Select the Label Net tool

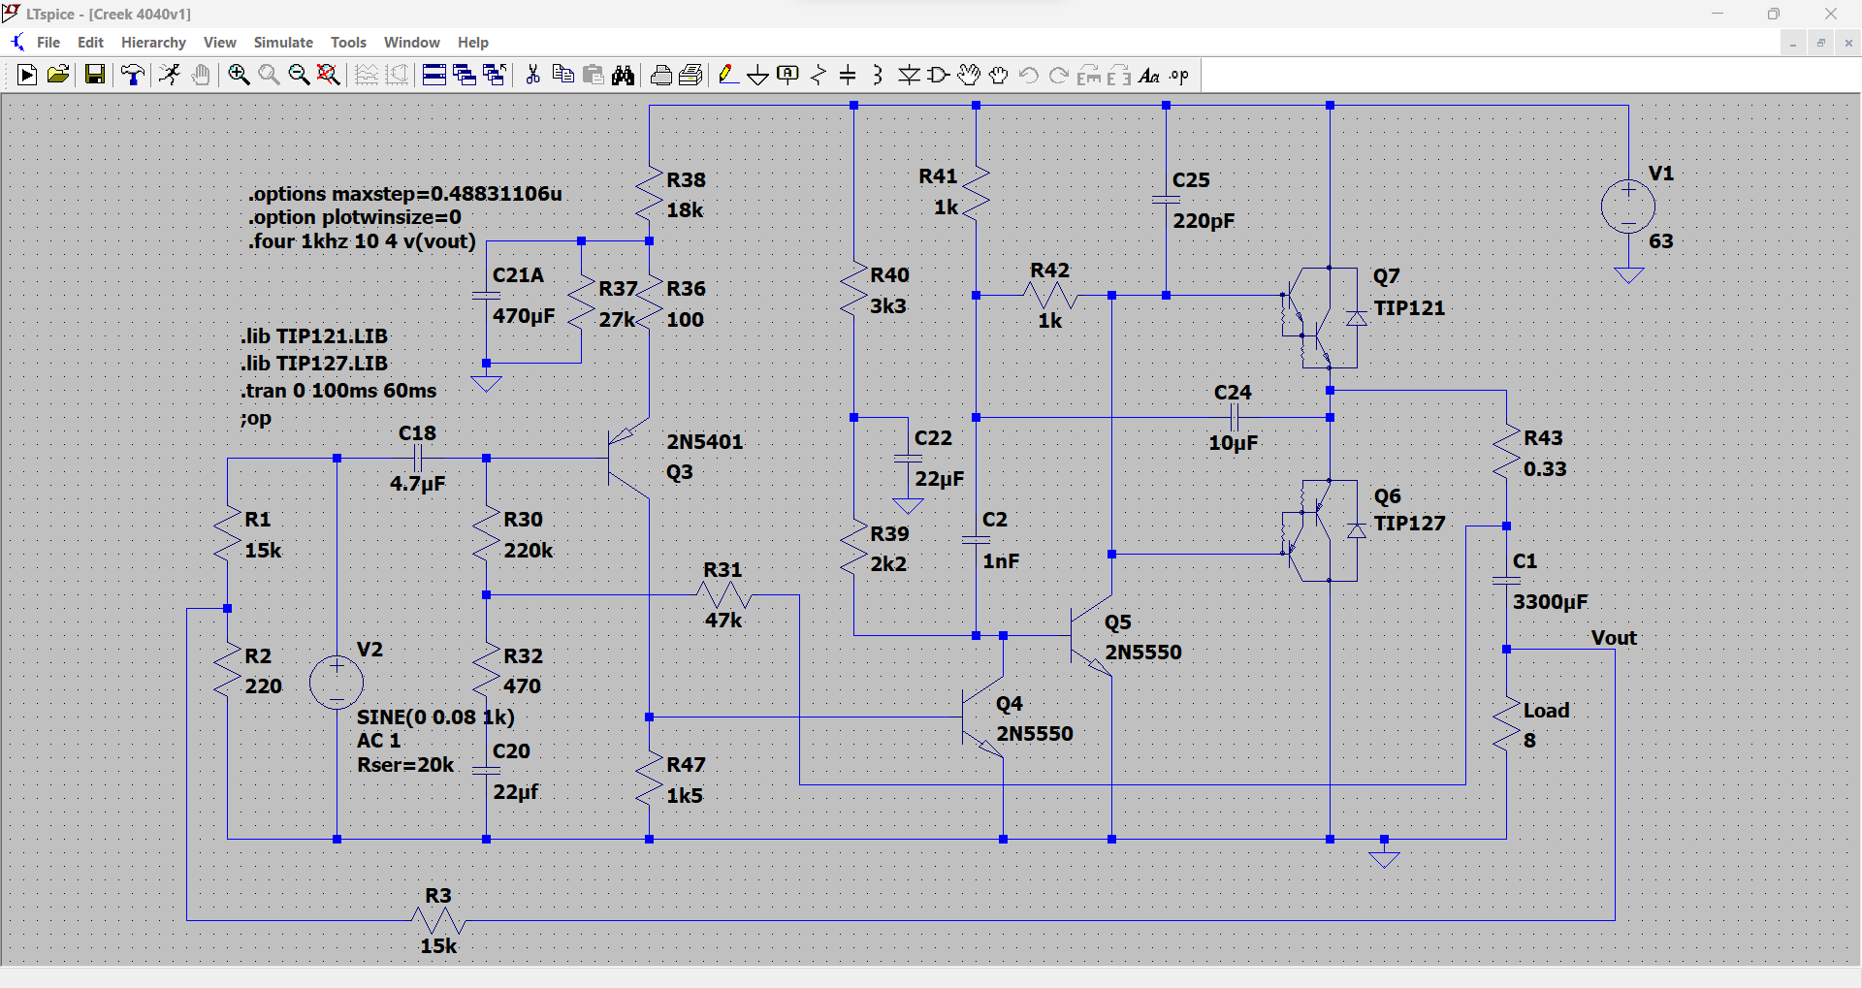(x=788, y=76)
